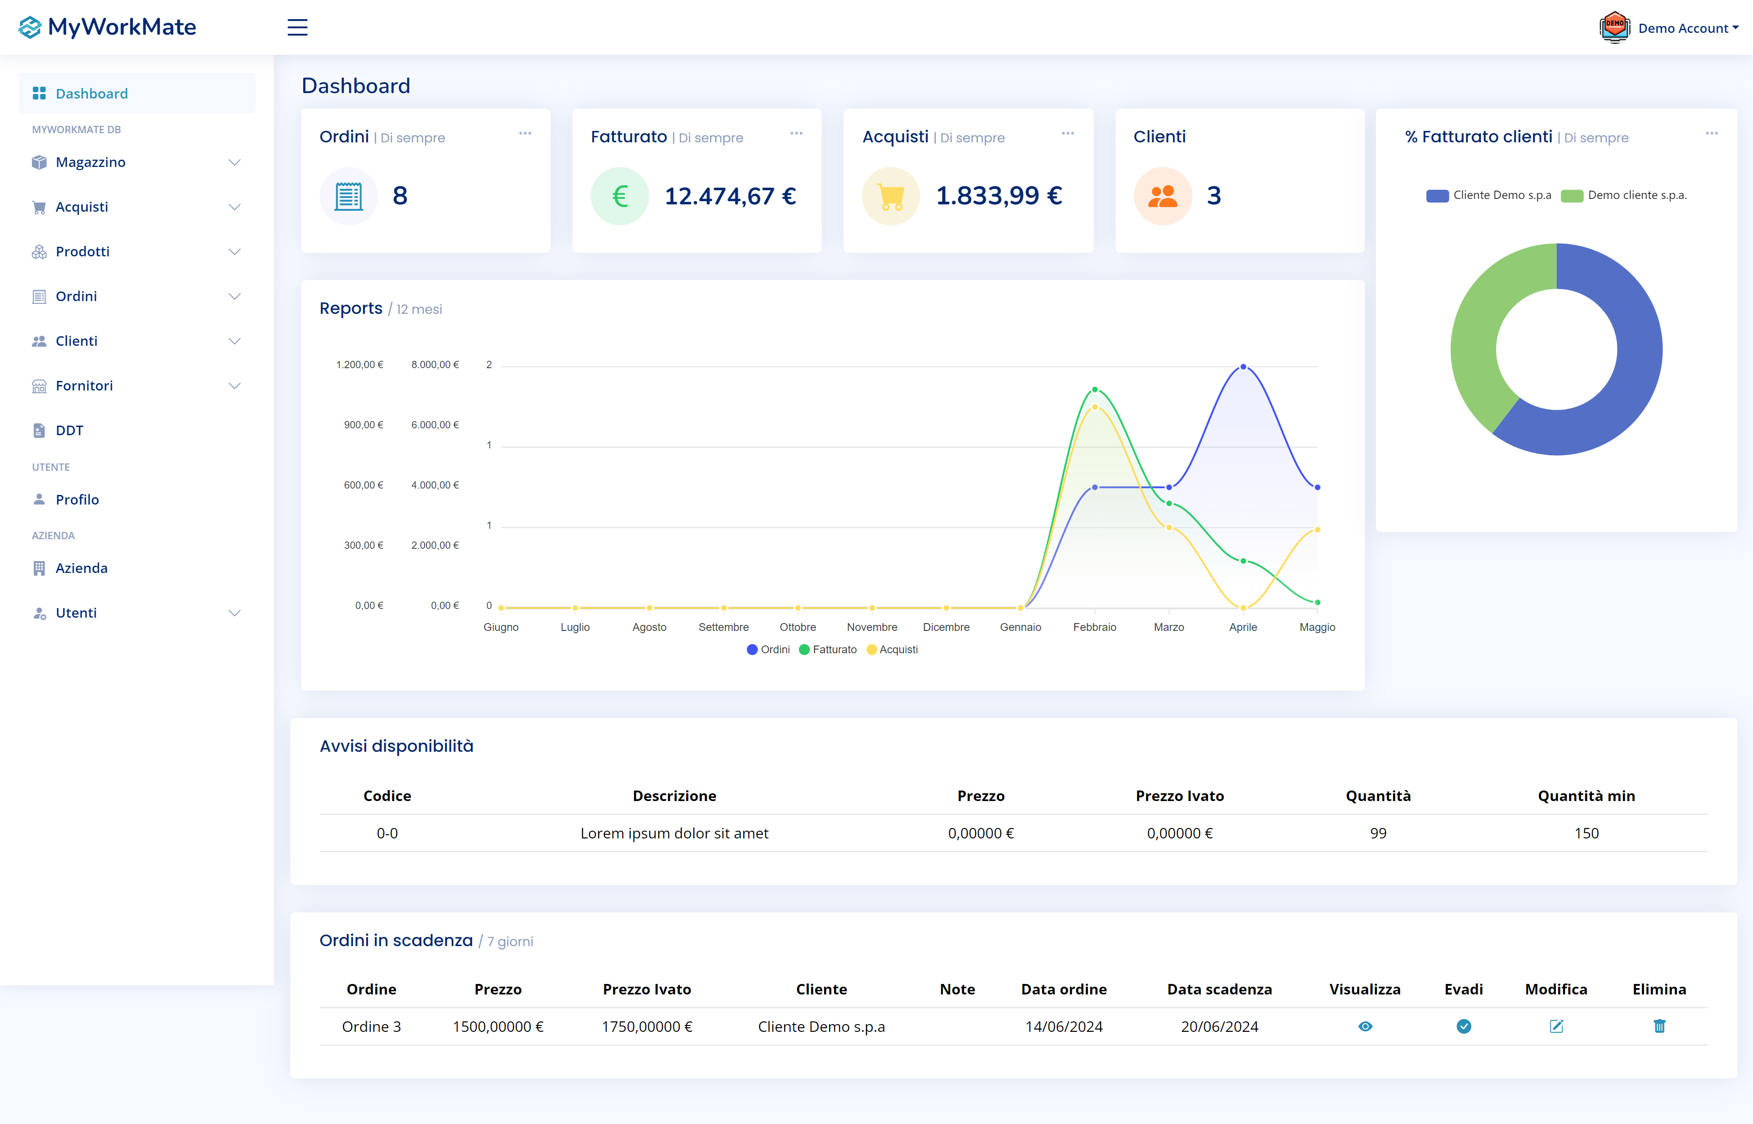1753x1124 pixels.
Task: Click the hamburger menu icon
Action: [297, 28]
